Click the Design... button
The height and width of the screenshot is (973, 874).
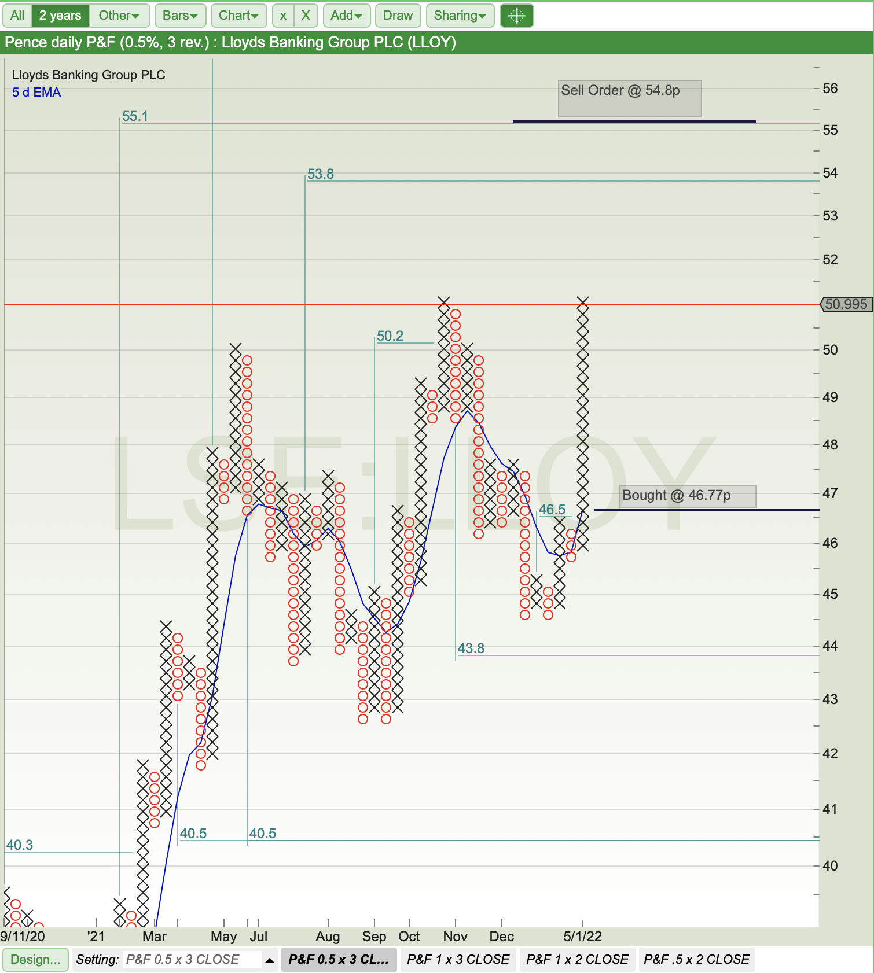pyautogui.click(x=35, y=960)
